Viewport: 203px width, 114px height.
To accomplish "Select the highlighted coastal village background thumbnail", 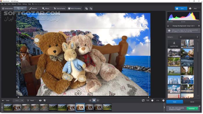I will 187,80.
